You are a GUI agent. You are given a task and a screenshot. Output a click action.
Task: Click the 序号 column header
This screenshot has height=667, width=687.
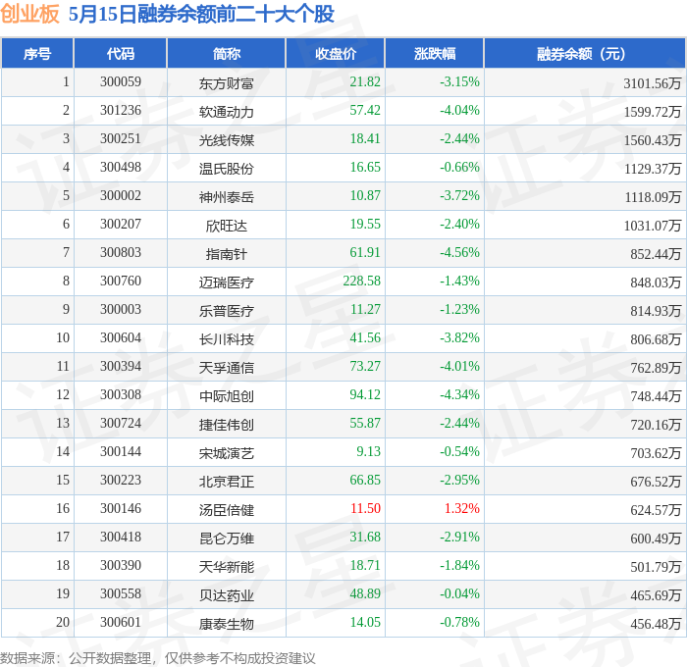(37, 53)
